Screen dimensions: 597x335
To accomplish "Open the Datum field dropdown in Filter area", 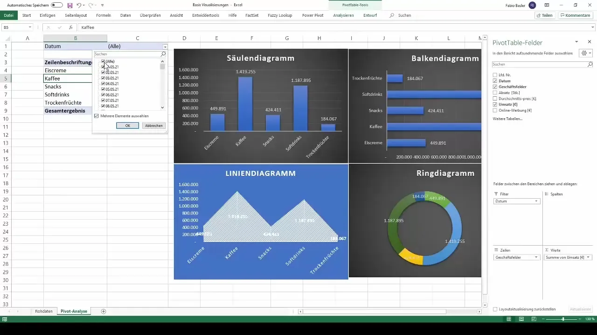I will point(536,201).
